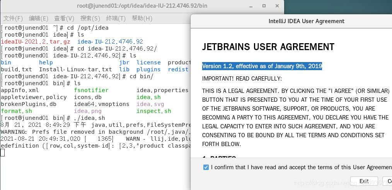Viewport: 392px width, 190px height.
Task: Close the terminal window
Action: coord(277,5)
